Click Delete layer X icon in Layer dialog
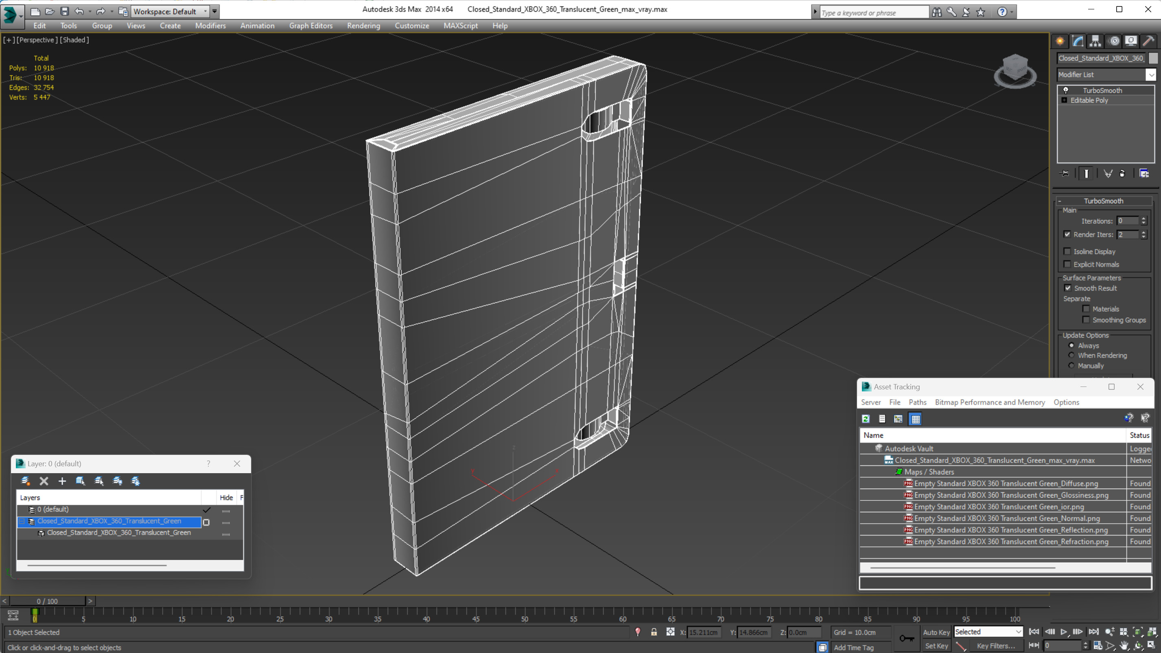 [44, 481]
